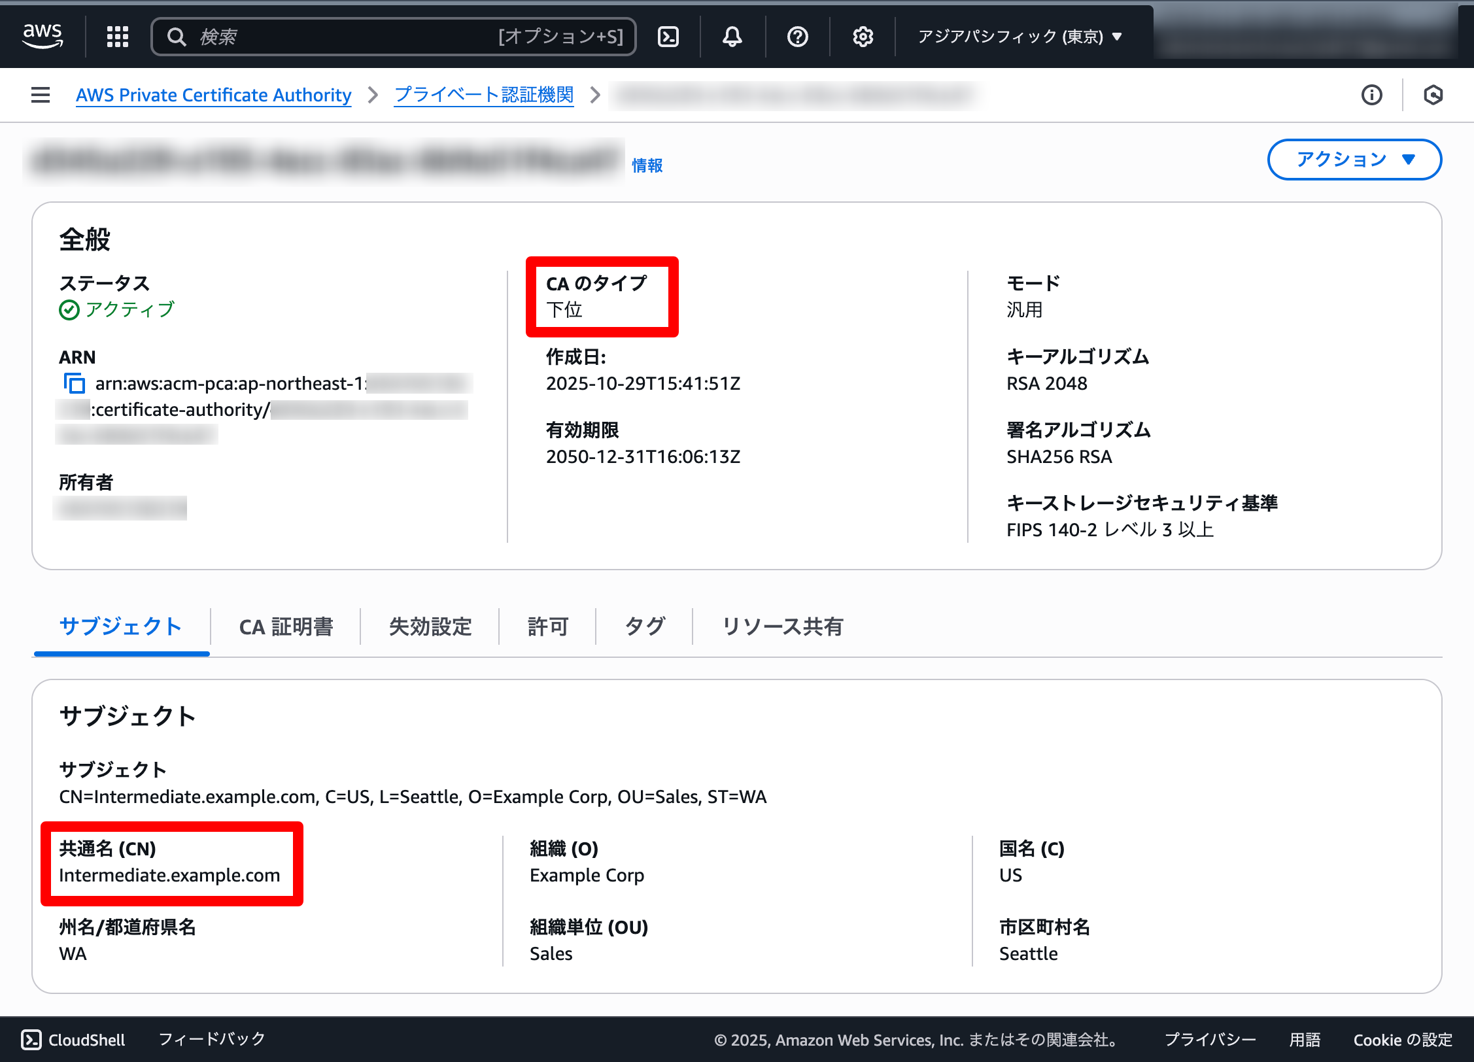Open the リソース共有 tab

(782, 626)
